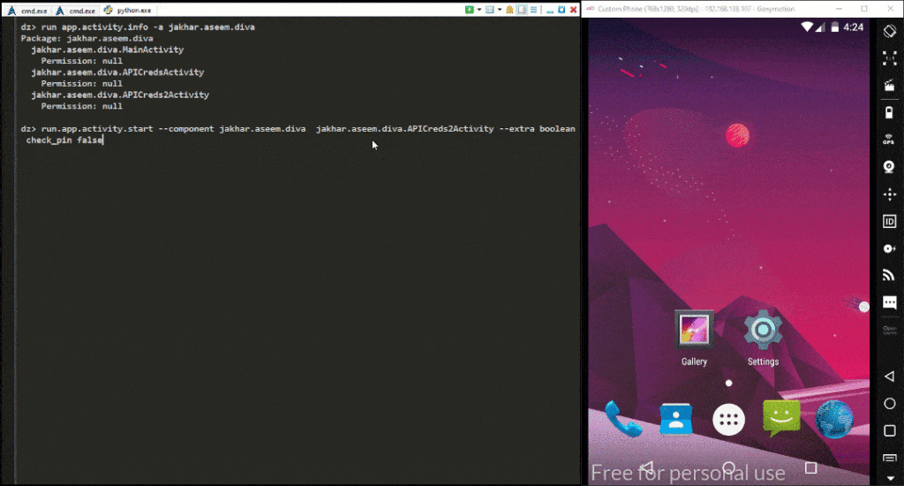Rotate the Genymotion device screen

pyautogui.click(x=890, y=31)
